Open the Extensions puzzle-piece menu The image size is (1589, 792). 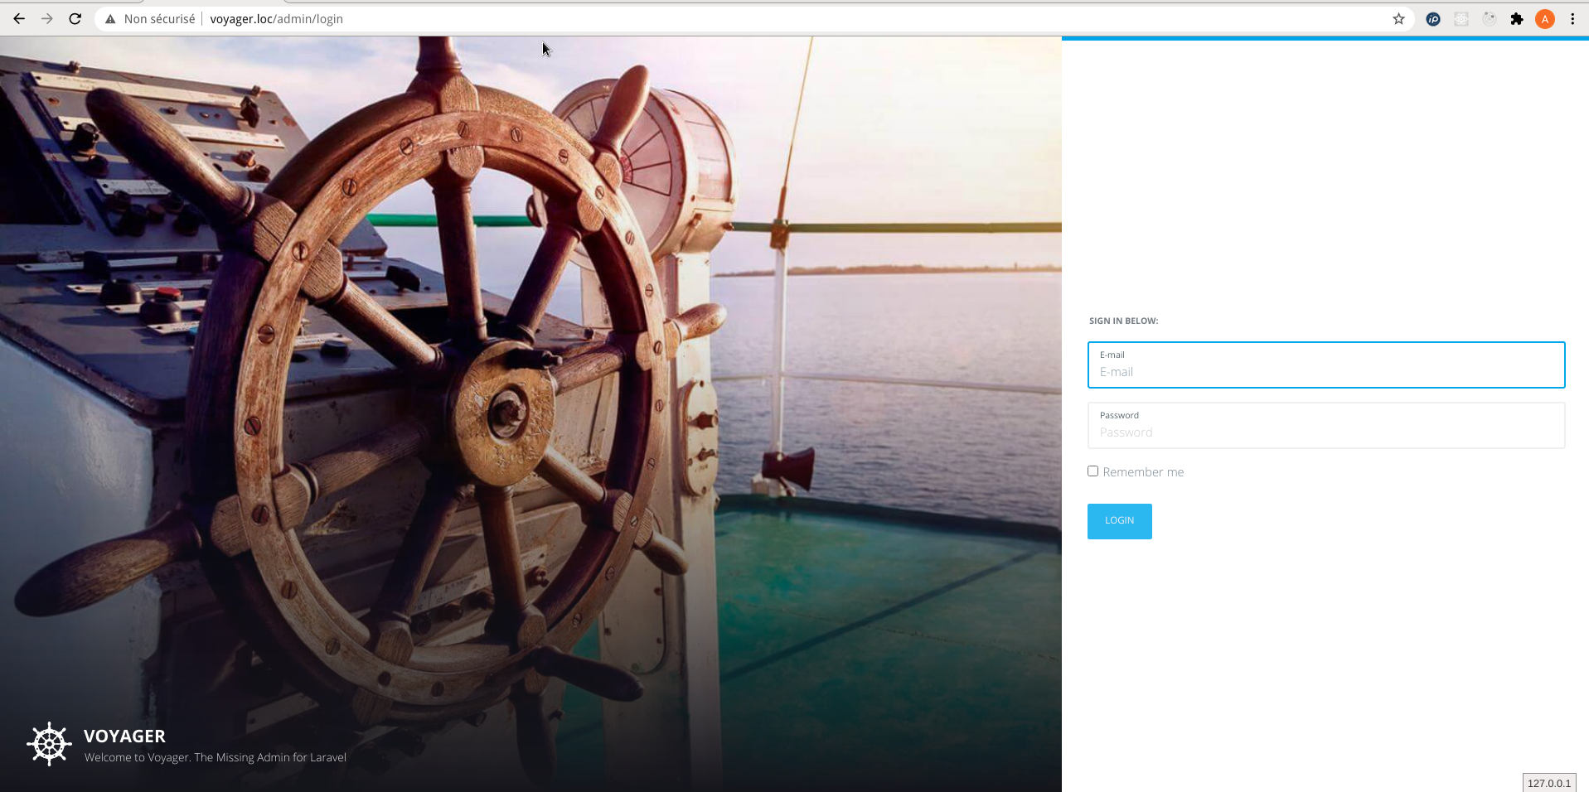point(1517,19)
